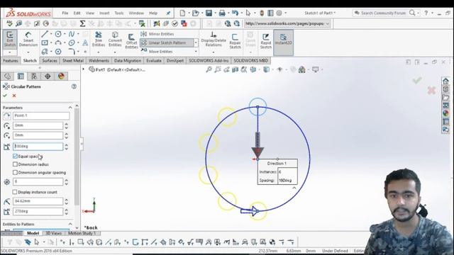Enable Dimension radius checkbox
The width and height of the screenshot is (454, 255).
(16, 164)
